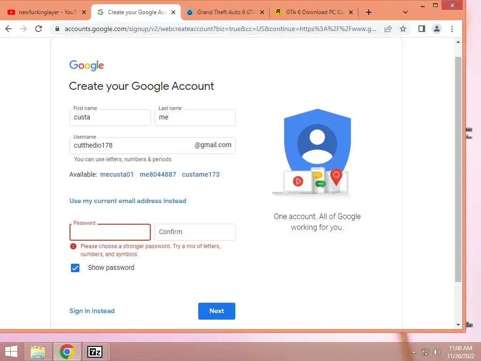Click the blue Next button
Screen dimensions: 481x361
(x=217, y=311)
